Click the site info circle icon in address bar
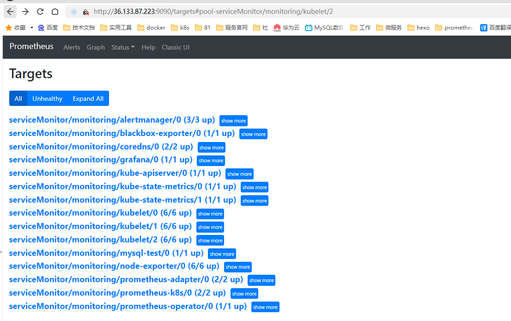511x321 pixels. tap(74, 12)
